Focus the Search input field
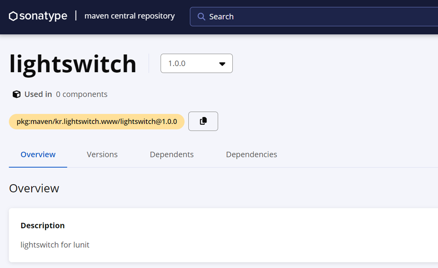 coord(314,16)
